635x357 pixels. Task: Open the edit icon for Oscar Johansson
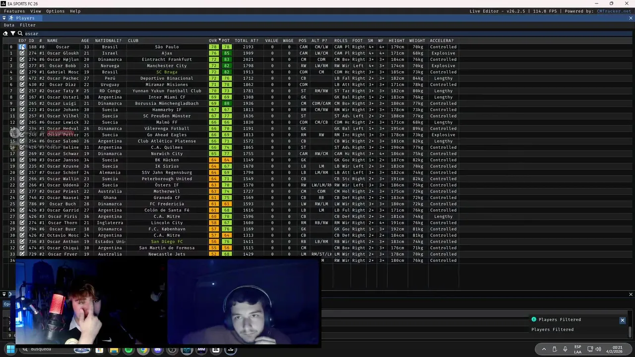point(22,110)
